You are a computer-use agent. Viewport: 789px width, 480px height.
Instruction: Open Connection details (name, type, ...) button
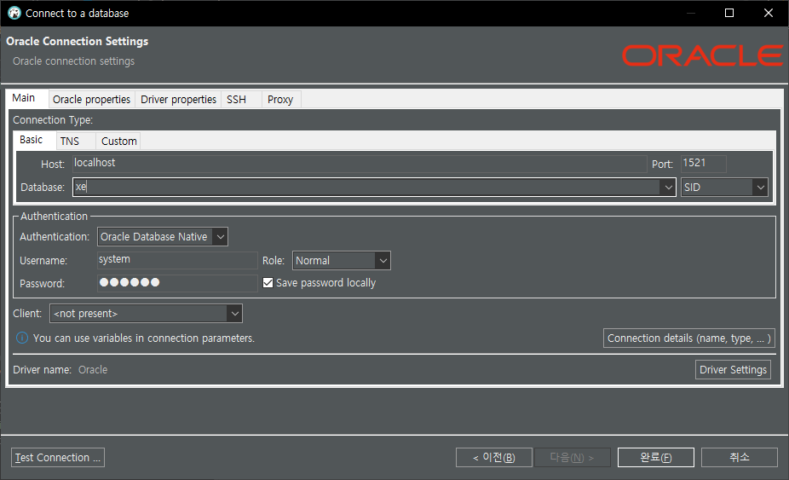[688, 338]
